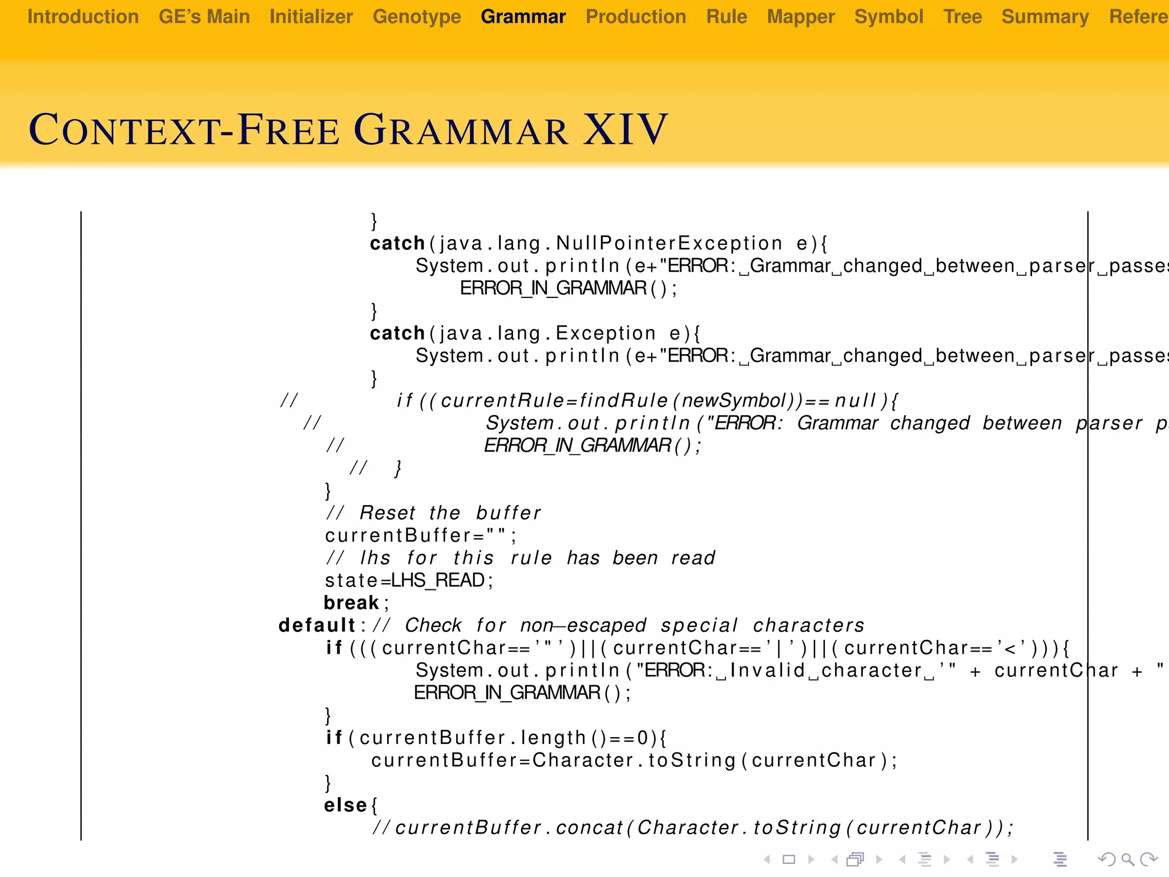Click the 'state=LHS_READ;' code line
Screen dimensions: 1169x877
click(409, 581)
